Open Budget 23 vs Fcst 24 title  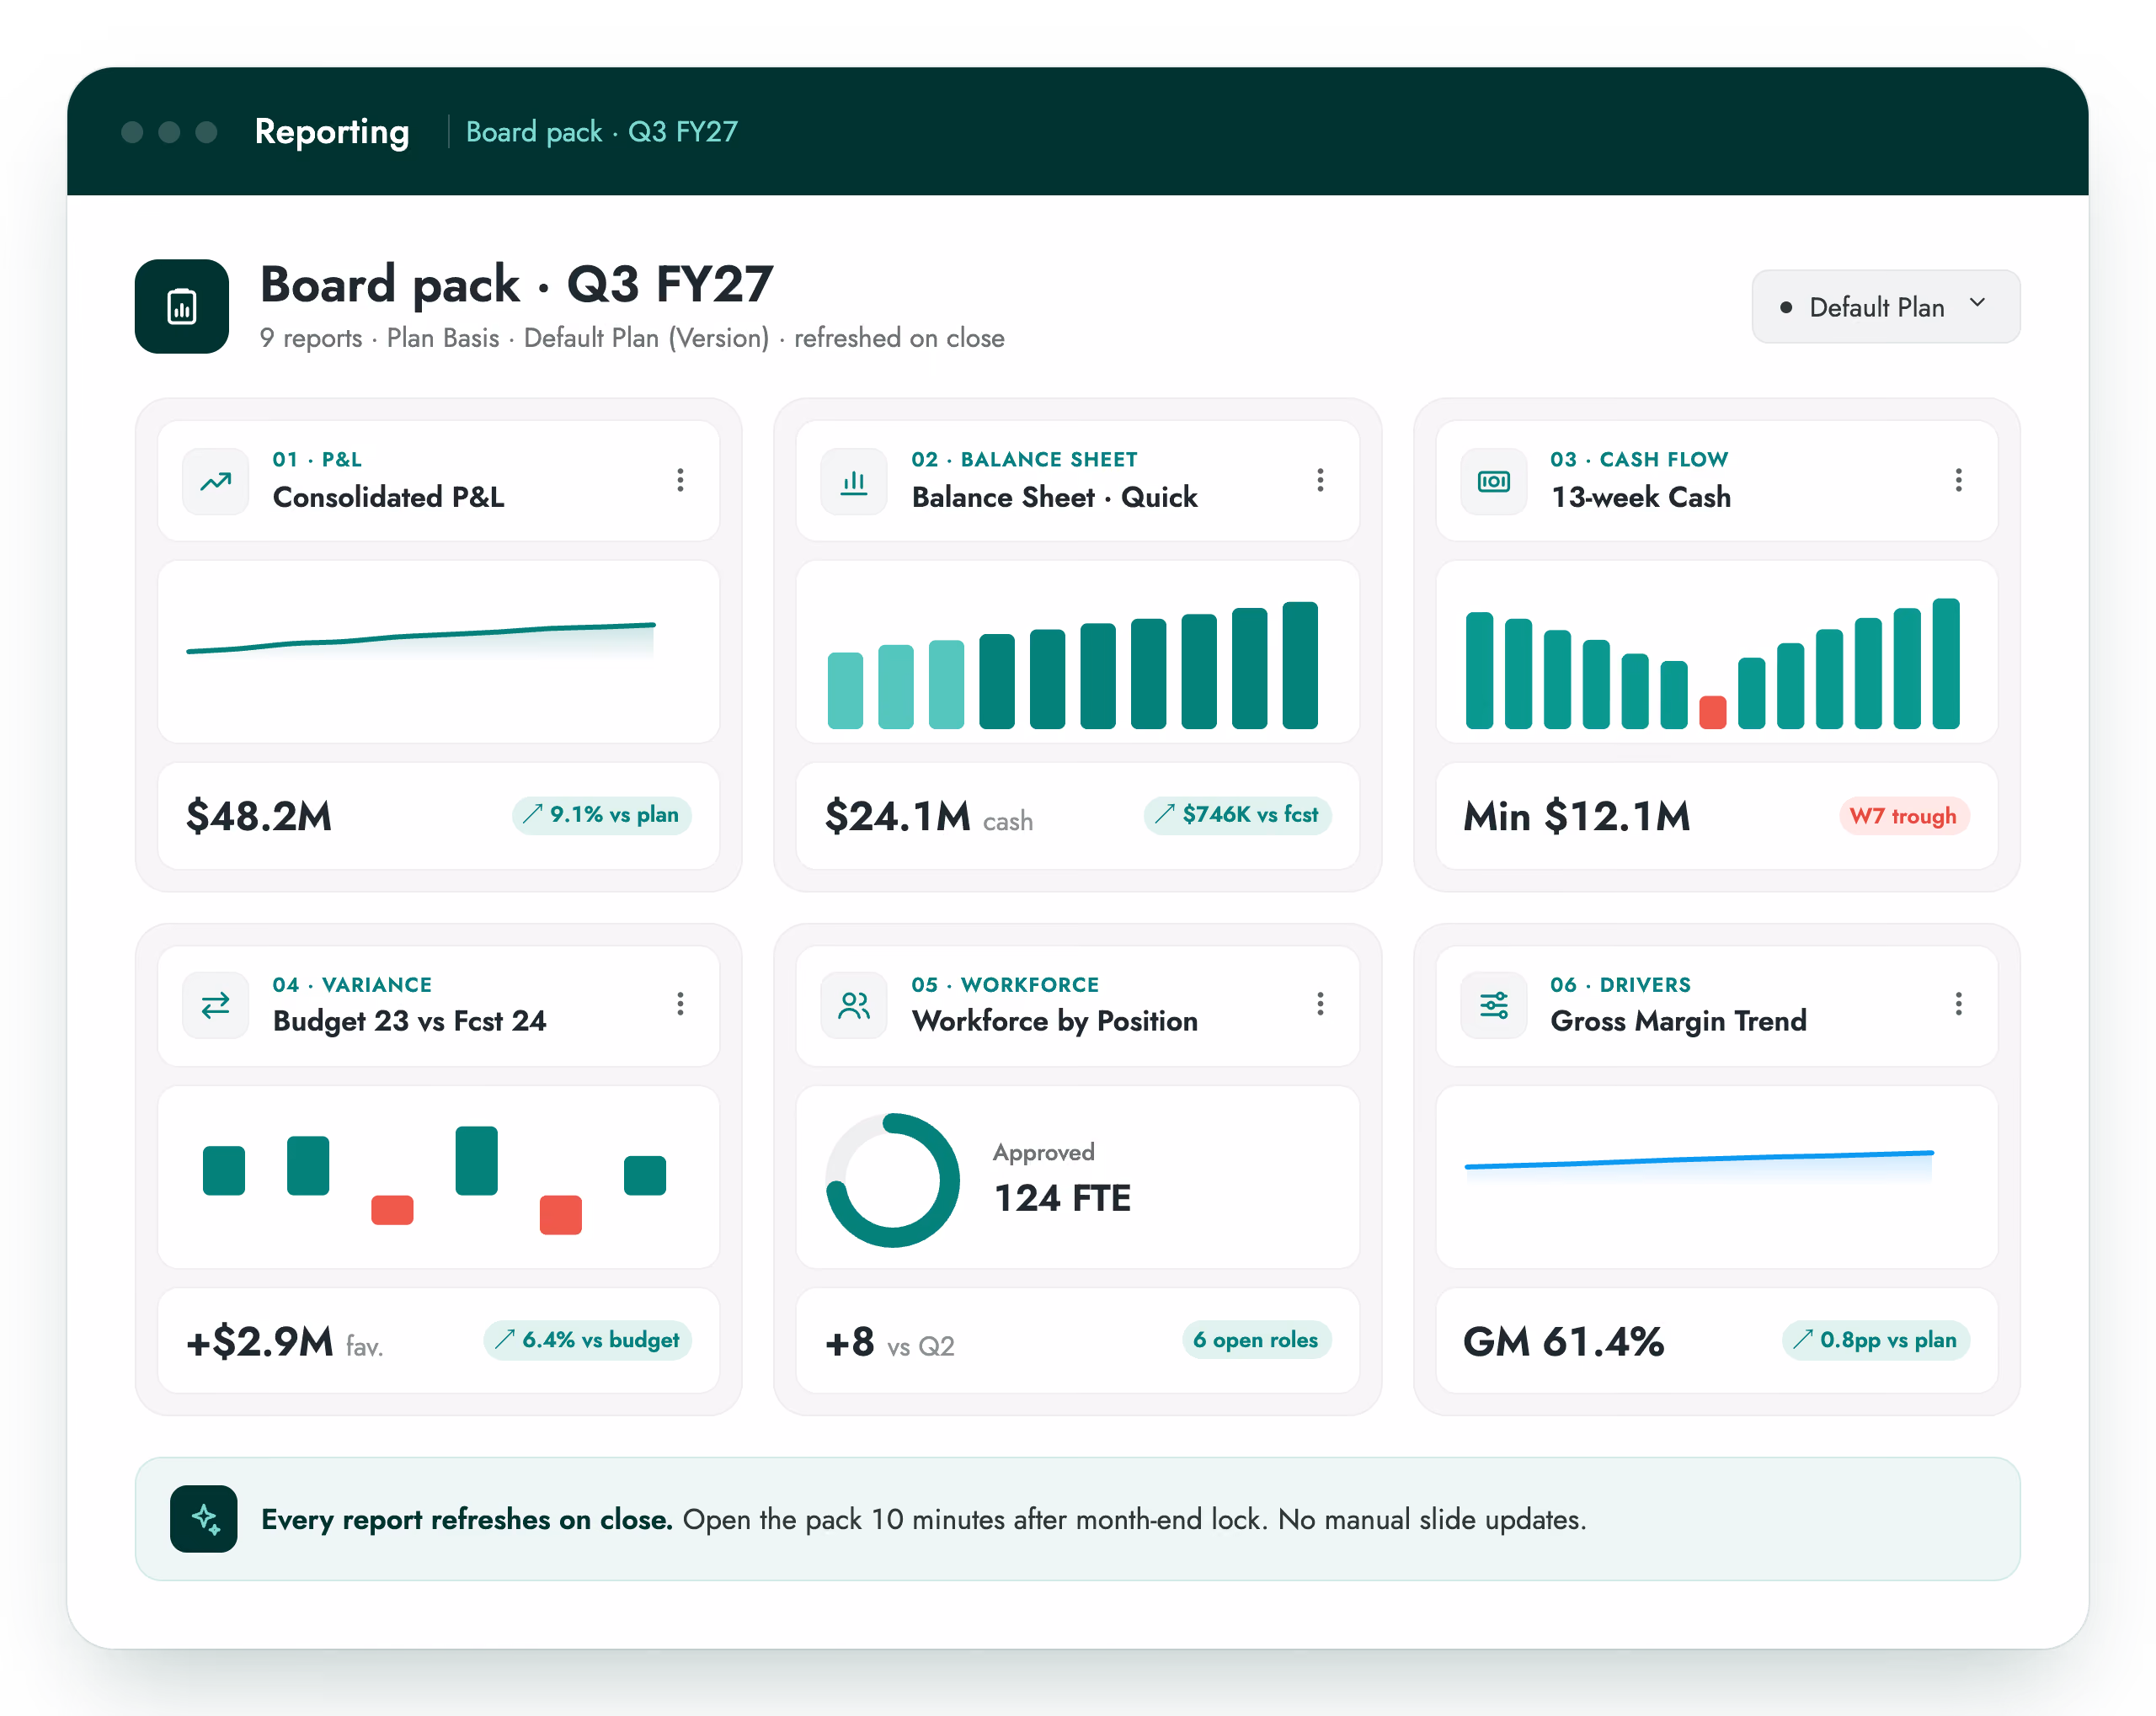point(409,1021)
